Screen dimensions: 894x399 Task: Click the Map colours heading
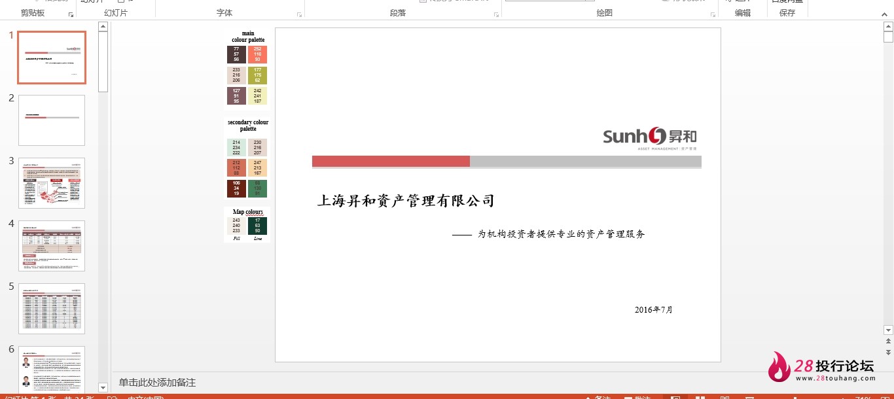(248, 212)
